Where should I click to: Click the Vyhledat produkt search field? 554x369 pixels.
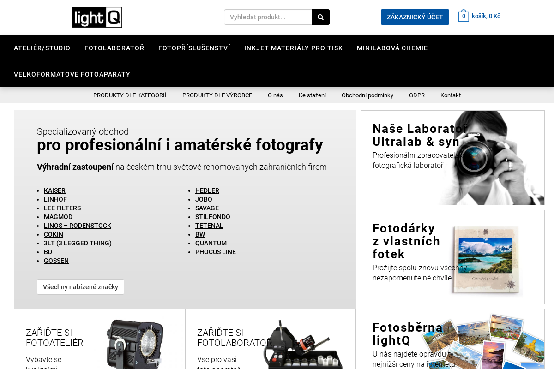[268, 17]
